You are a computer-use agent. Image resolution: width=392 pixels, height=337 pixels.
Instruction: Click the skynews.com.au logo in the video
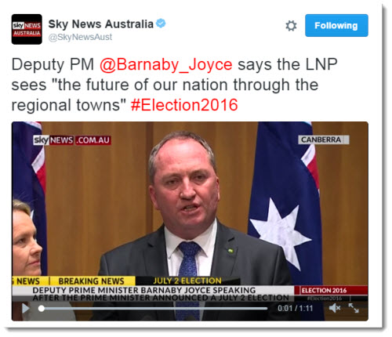(72, 140)
